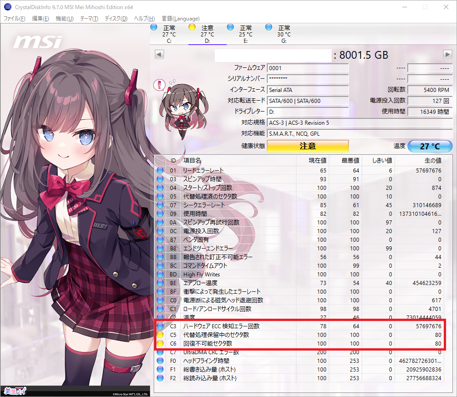Click the CrystalDiskInfo app icon in title bar
This screenshot has width=457, height=397.
tap(8, 7)
